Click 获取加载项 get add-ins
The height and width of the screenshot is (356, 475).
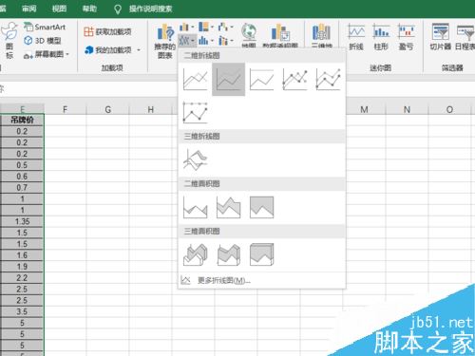pyautogui.click(x=107, y=31)
